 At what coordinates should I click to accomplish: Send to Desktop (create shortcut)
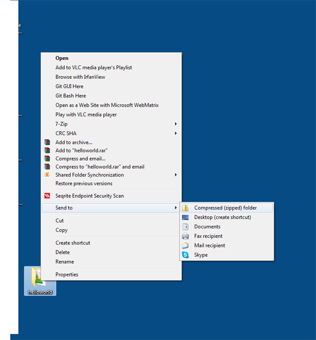(227, 217)
